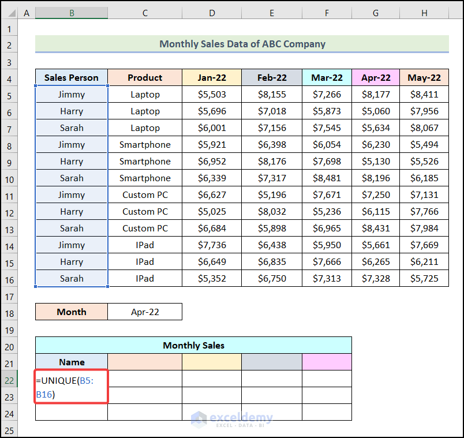Click the Monthly Sales merged header cell
This screenshot has width=464, height=438.
(x=193, y=345)
